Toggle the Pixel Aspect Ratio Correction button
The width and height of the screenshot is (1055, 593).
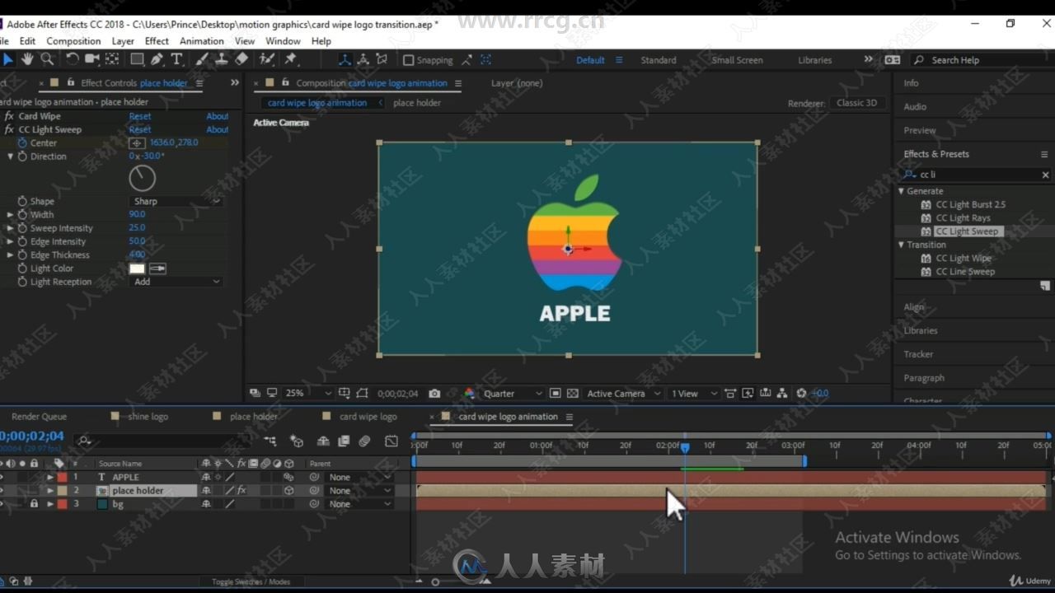tap(730, 394)
